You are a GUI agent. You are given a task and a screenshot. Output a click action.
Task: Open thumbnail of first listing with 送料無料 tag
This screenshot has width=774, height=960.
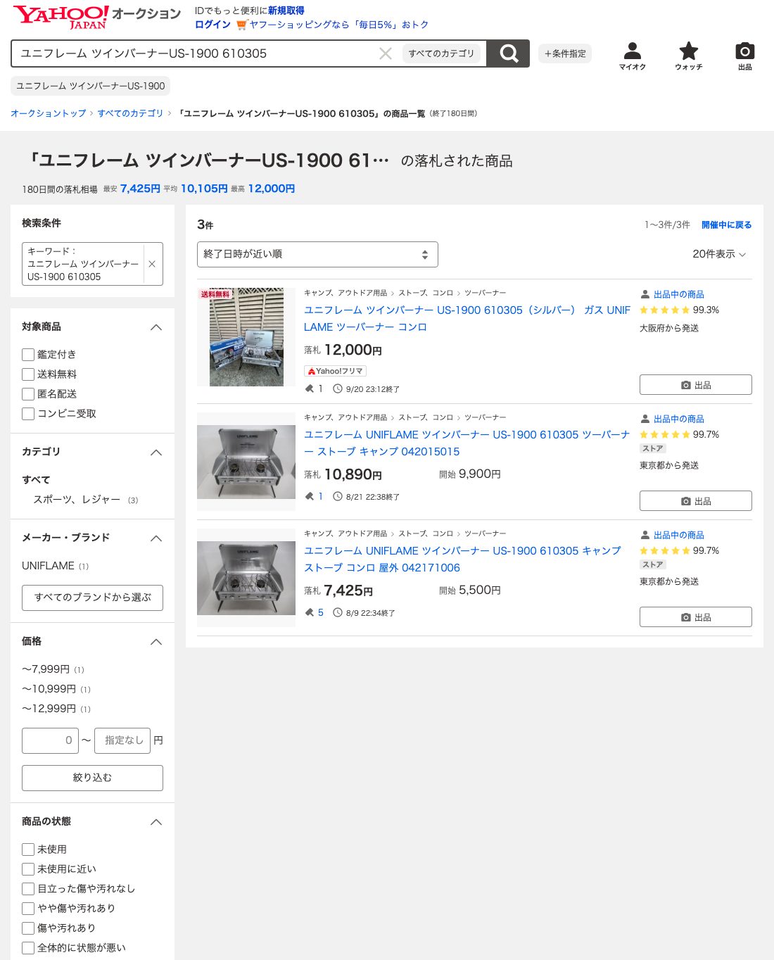[246, 337]
